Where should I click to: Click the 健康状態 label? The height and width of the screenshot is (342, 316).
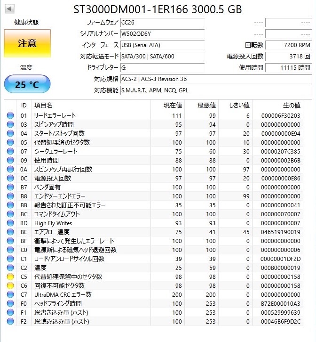(x=26, y=22)
